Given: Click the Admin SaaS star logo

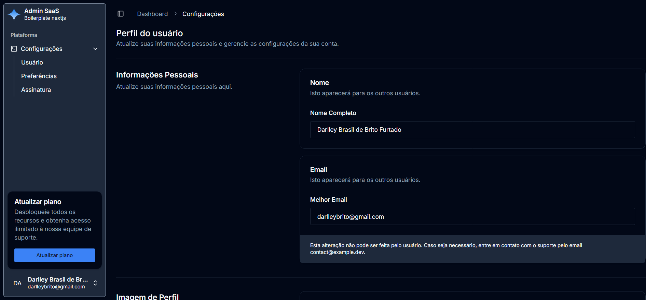Looking at the screenshot, I should [x=14, y=14].
